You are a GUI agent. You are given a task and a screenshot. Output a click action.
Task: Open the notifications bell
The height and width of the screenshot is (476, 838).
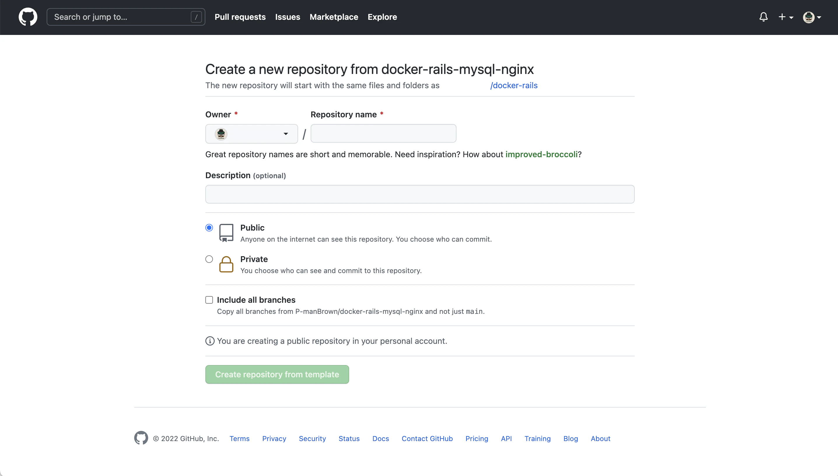coord(763,17)
